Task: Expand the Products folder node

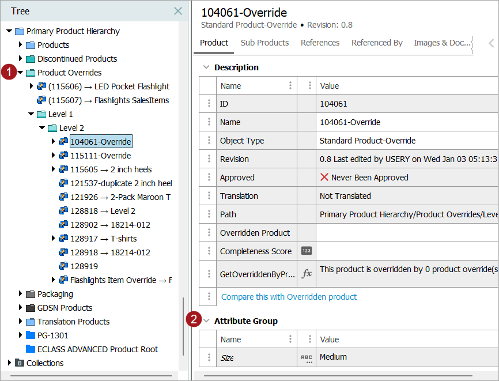Action: click(21, 45)
